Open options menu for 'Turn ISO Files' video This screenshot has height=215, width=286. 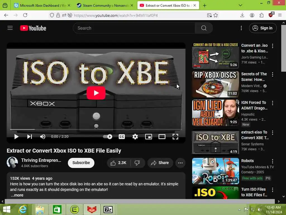pyautogui.click(x=273, y=190)
